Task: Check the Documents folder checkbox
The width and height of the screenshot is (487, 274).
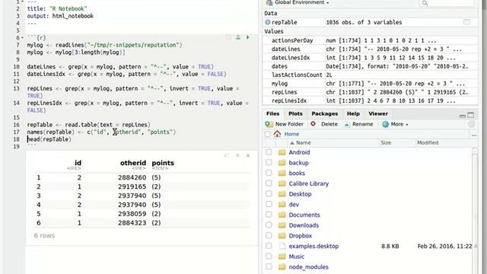Action: pos(269,215)
